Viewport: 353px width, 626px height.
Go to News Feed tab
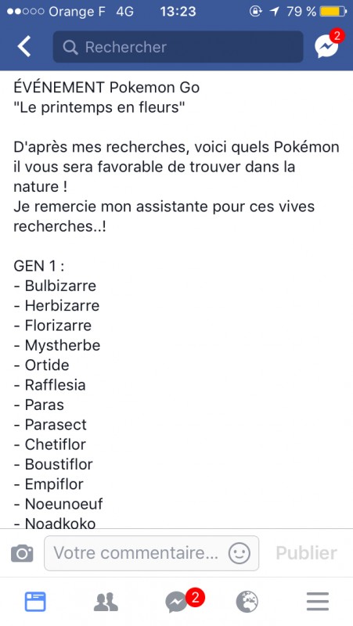[x=35, y=602]
